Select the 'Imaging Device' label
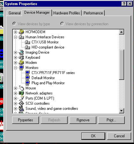The image size is (134, 144). (37, 52)
